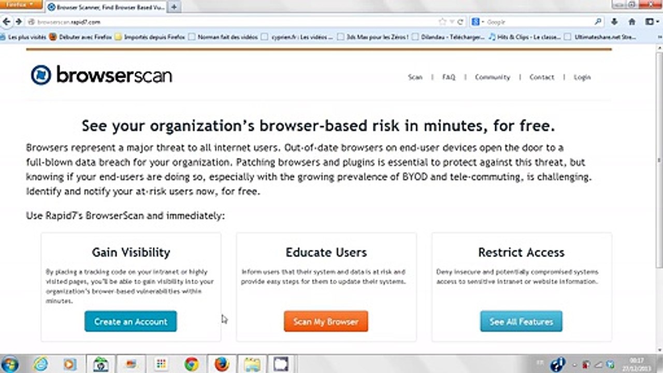Open the colorful grid app in taskbar
This screenshot has width=663, height=373.
[161, 364]
